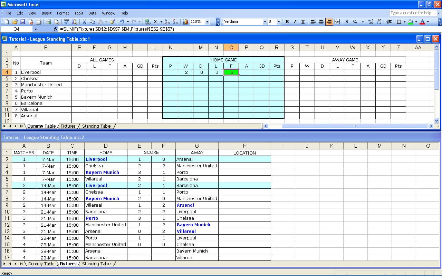Click the Bayern Munich cell in Fixtures row 4

106,172
